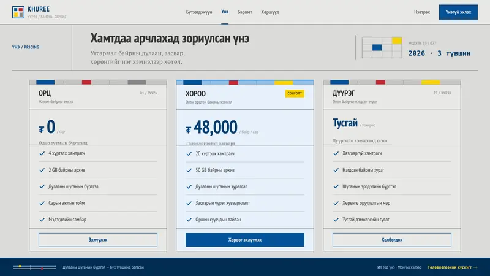Click the Тусгай price text
The width and height of the screenshot is (490, 276).
pyautogui.click(x=345, y=123)
